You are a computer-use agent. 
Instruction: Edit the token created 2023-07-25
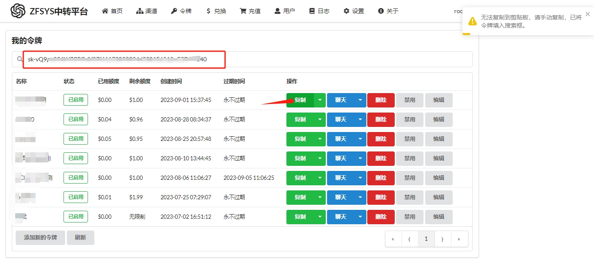[x=439, y=198]
